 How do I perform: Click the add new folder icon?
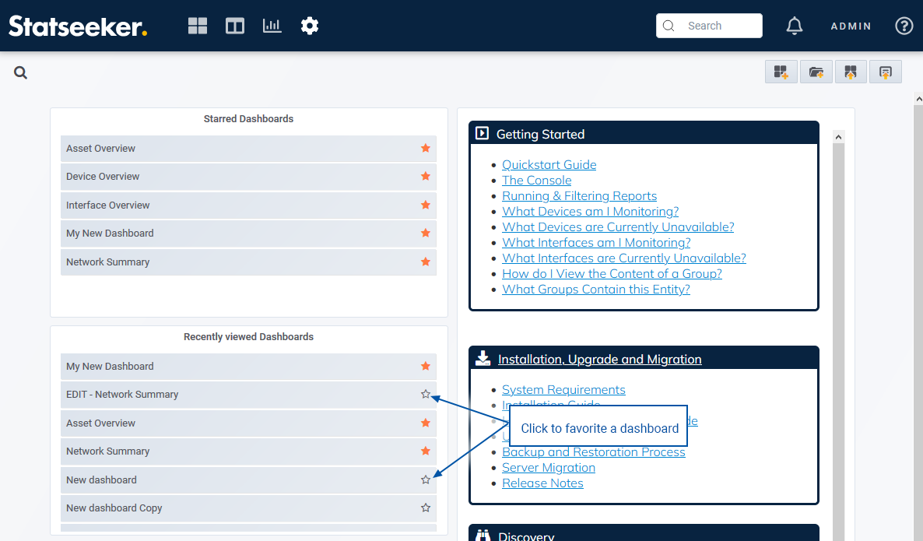point(816,72)
